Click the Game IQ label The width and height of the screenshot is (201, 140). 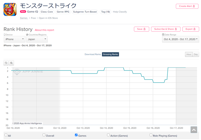point(33,12)
